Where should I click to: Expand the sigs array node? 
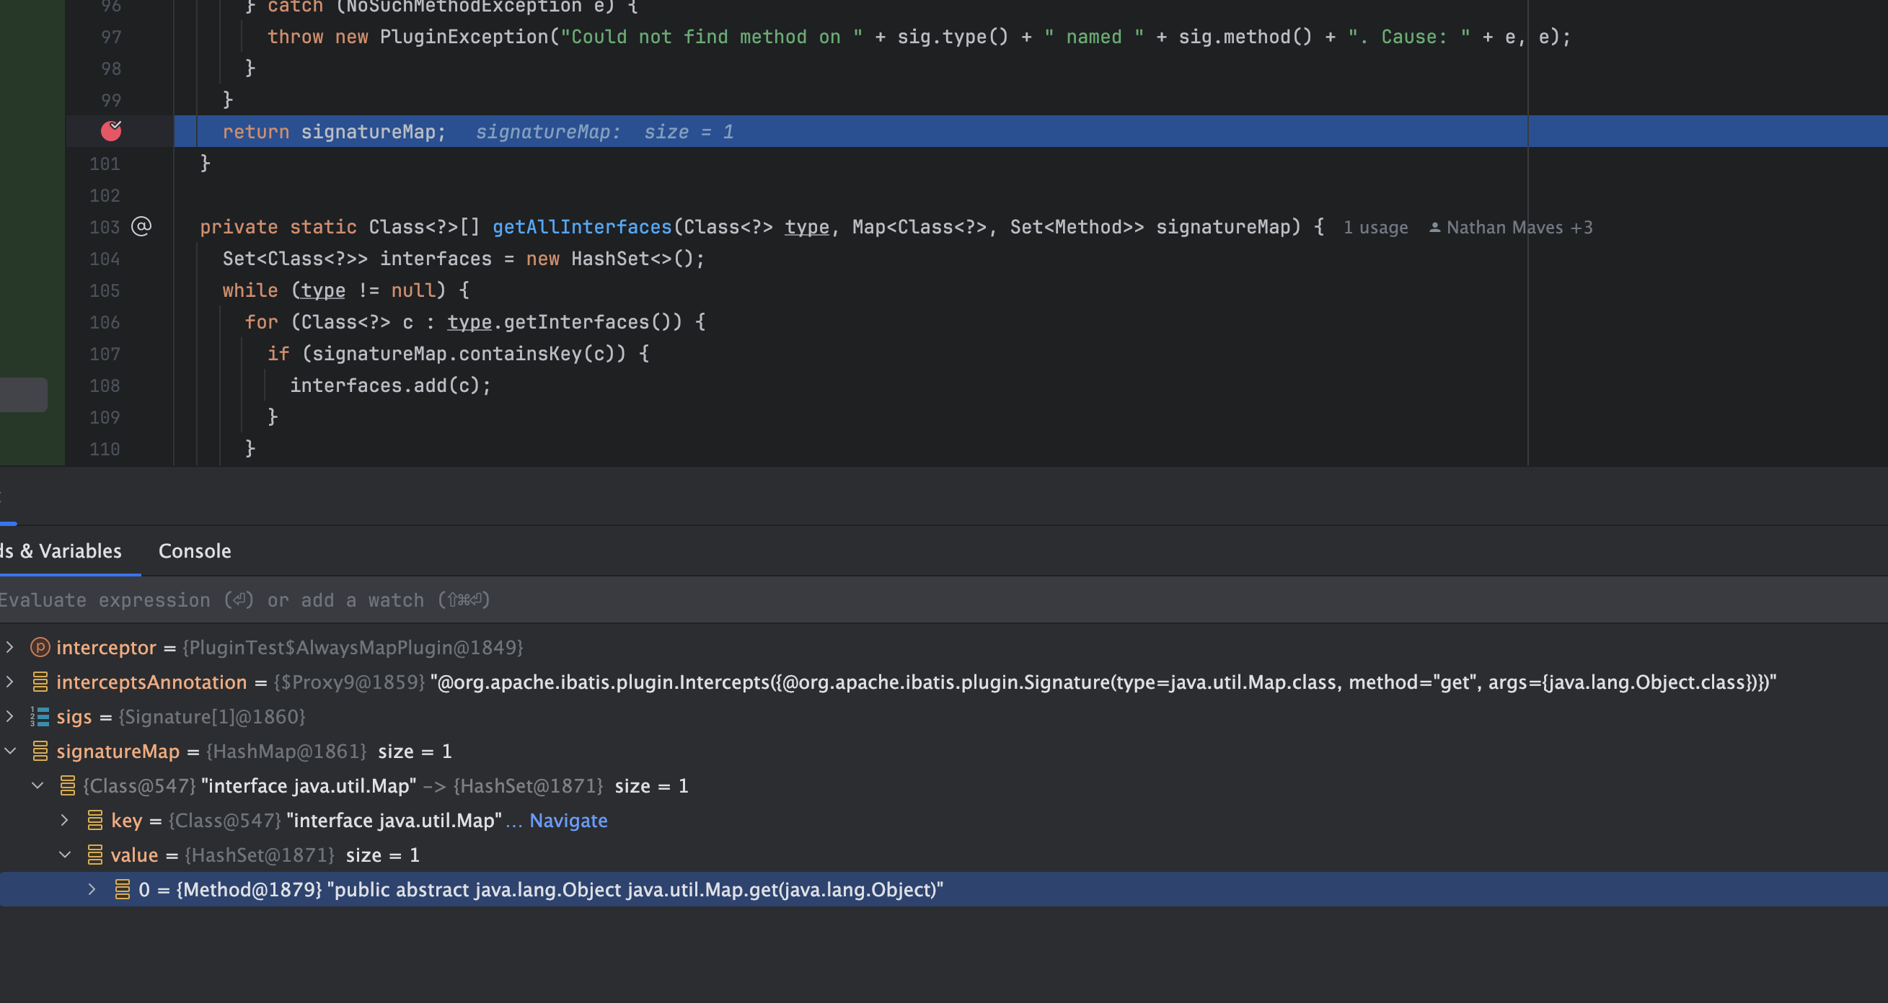coord(9,716)
